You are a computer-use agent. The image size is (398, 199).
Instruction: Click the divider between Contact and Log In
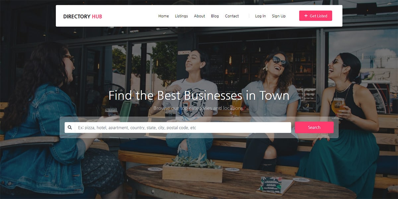click(249, 16)
